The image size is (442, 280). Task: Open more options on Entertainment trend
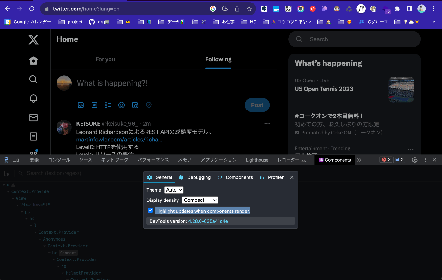click(411, 150)
